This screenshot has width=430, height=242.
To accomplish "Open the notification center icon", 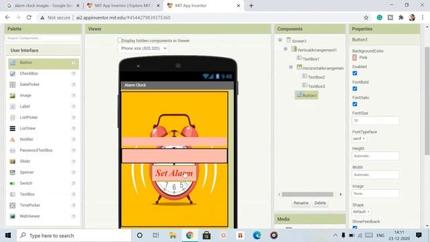I will click(x=419, y=235).
